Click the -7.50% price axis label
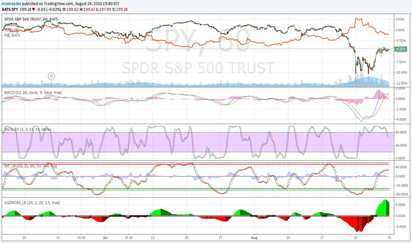The image size is (412, 243). [400, 62]
